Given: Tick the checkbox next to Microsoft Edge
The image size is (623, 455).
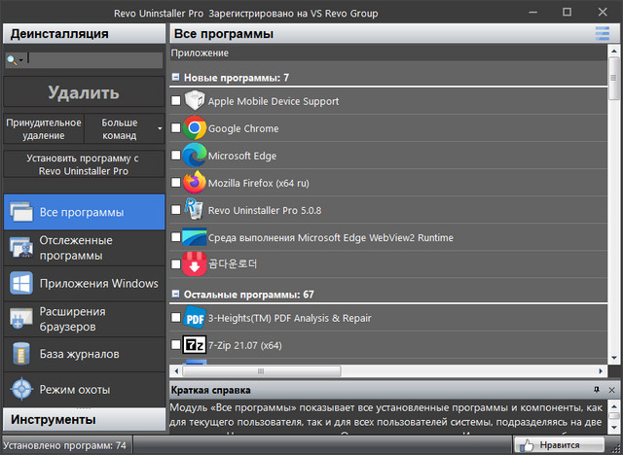Looking at the screenshot, I should 175,156.
